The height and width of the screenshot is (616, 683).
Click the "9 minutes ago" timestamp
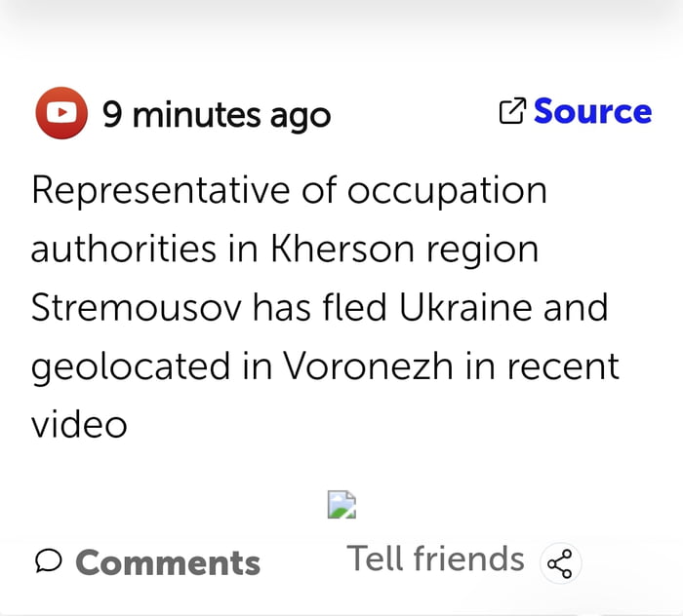tap(217, 115)
